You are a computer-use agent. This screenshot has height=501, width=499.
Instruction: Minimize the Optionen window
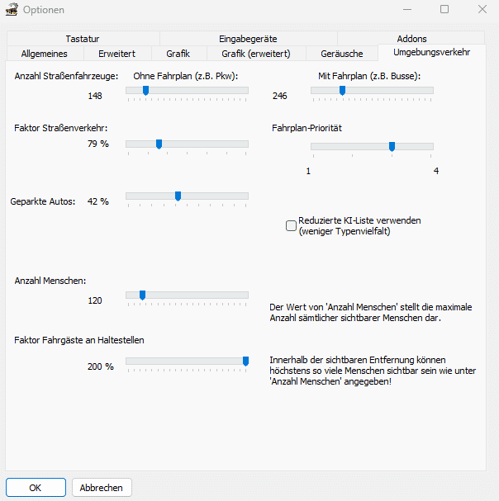click(x=406, y=10)
